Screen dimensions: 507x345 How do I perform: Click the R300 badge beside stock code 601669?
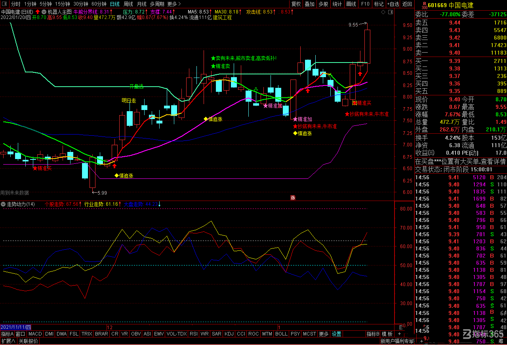424,5
